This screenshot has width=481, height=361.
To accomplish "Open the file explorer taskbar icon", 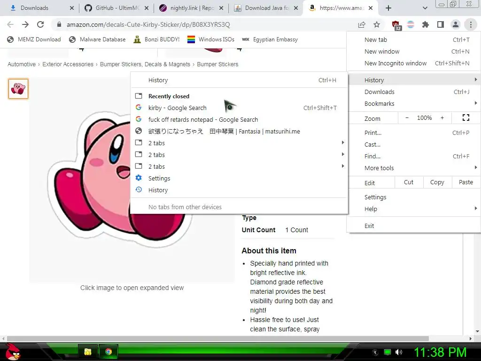I will (88, 352).
